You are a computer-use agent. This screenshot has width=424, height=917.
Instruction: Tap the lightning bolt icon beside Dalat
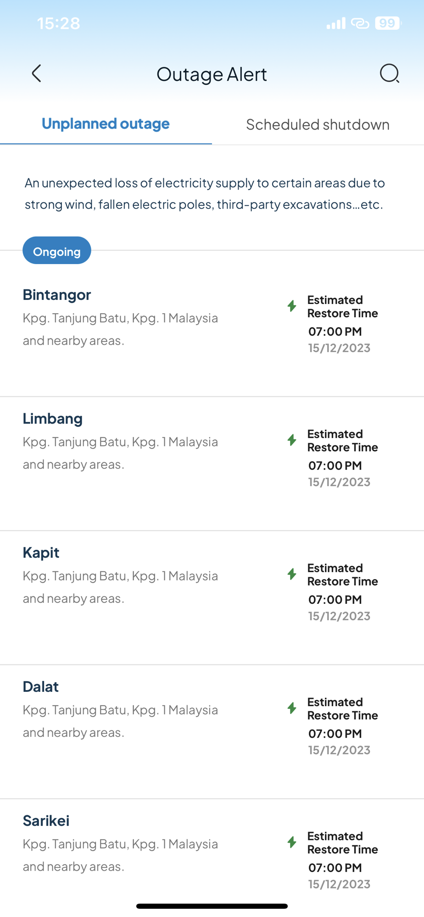coord(292,708)
